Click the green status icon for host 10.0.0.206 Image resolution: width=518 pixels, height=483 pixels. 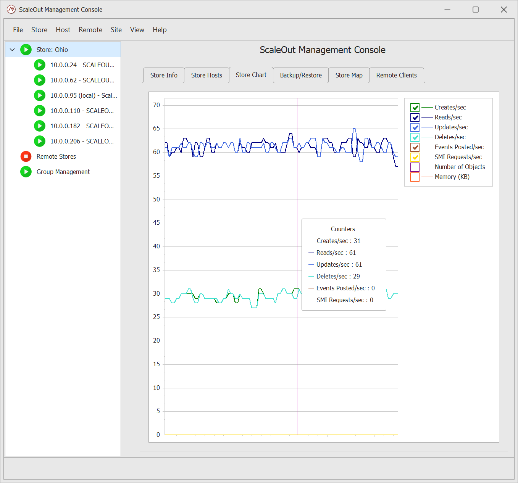tap(40, 141)
